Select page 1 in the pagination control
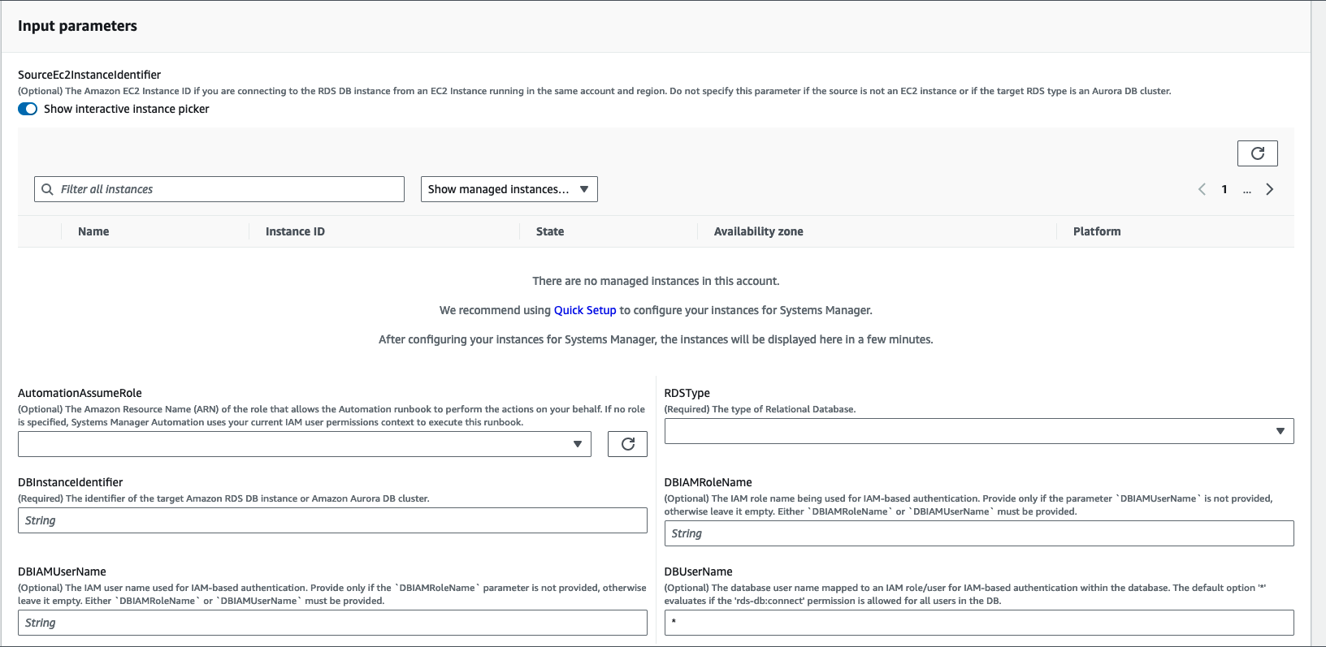Viewport: 1326px width, 647px height. (1224, 188)
